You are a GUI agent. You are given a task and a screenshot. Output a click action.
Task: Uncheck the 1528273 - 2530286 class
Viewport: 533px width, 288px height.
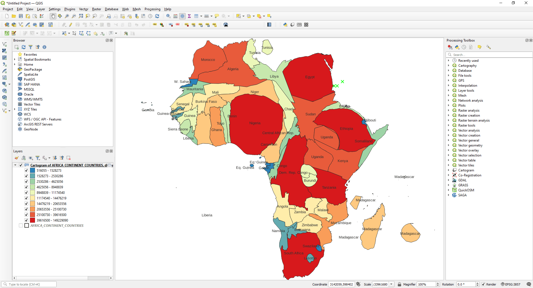(26, 176)
